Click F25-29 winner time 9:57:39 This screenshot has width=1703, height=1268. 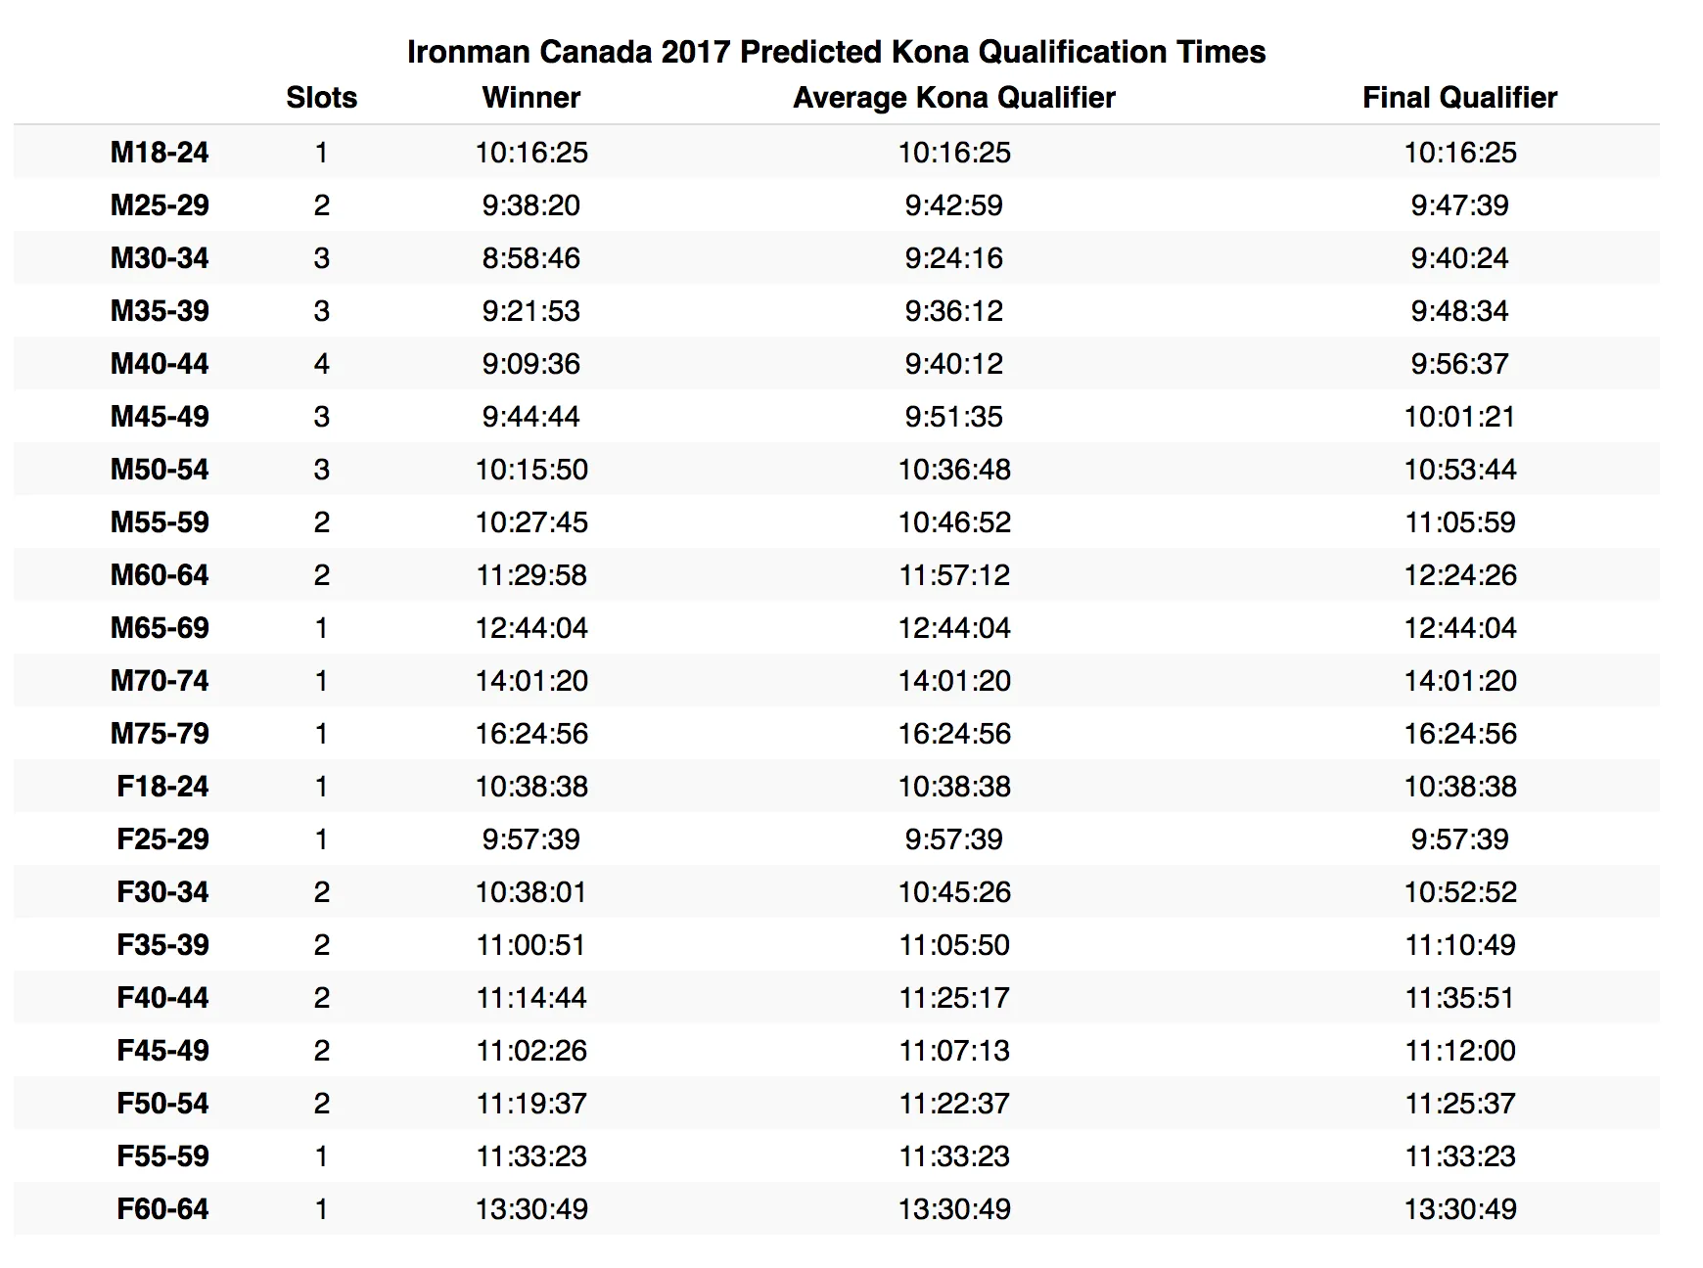click(530, 839)
